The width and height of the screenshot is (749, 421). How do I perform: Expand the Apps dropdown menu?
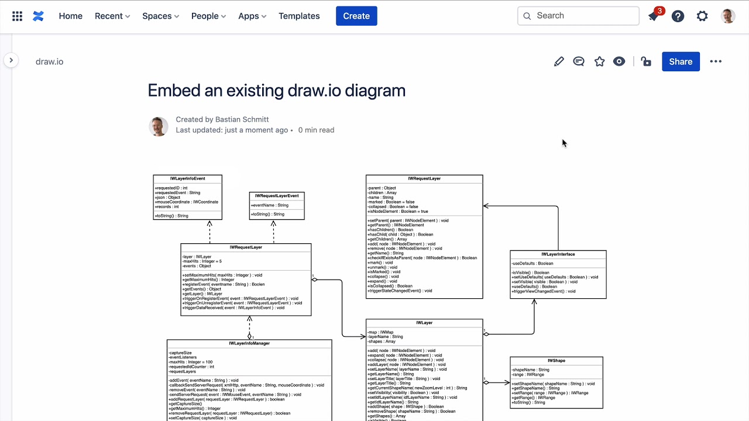tap(252, 16)
